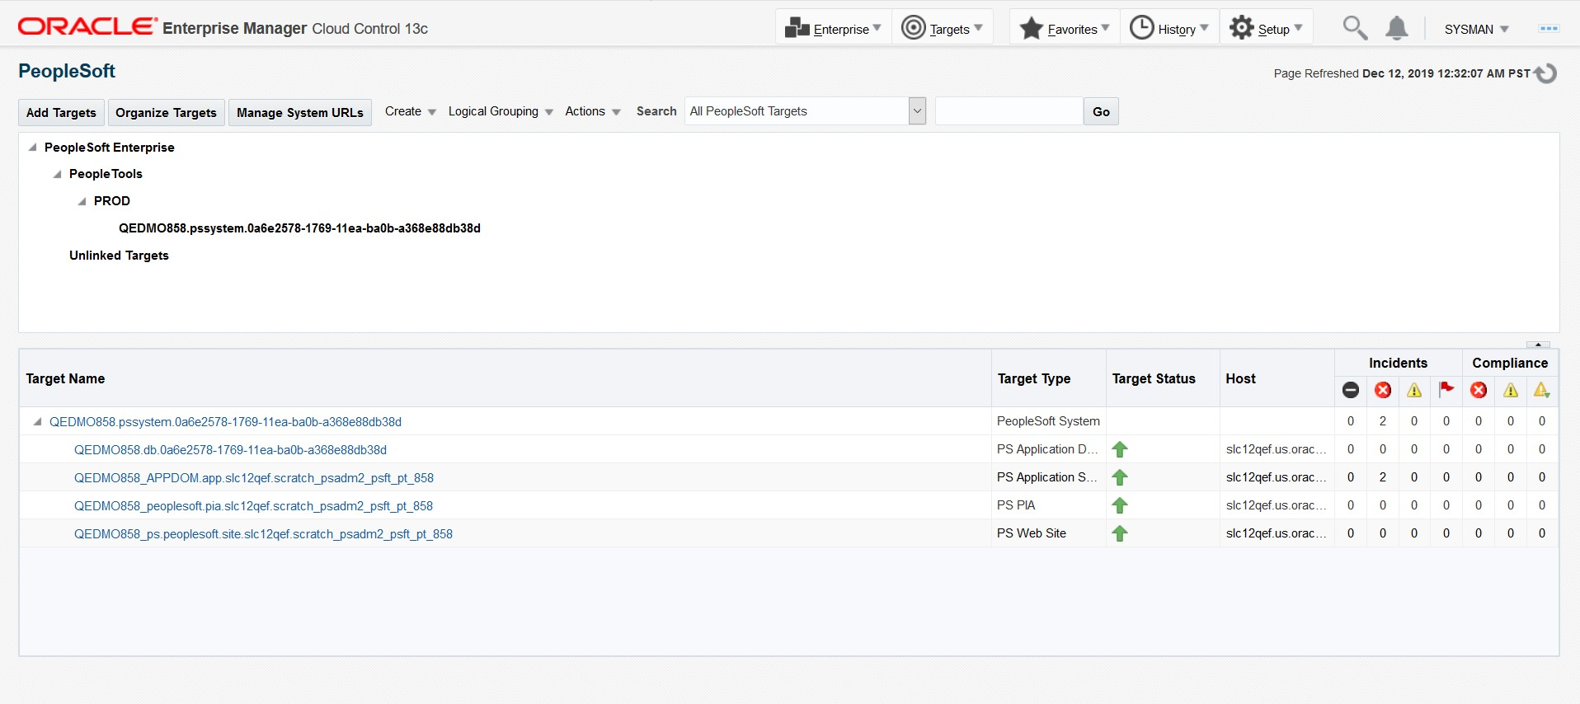
Task: Open the QEDMO858_ps.peoplesoft.site target link
Action: 263,534
